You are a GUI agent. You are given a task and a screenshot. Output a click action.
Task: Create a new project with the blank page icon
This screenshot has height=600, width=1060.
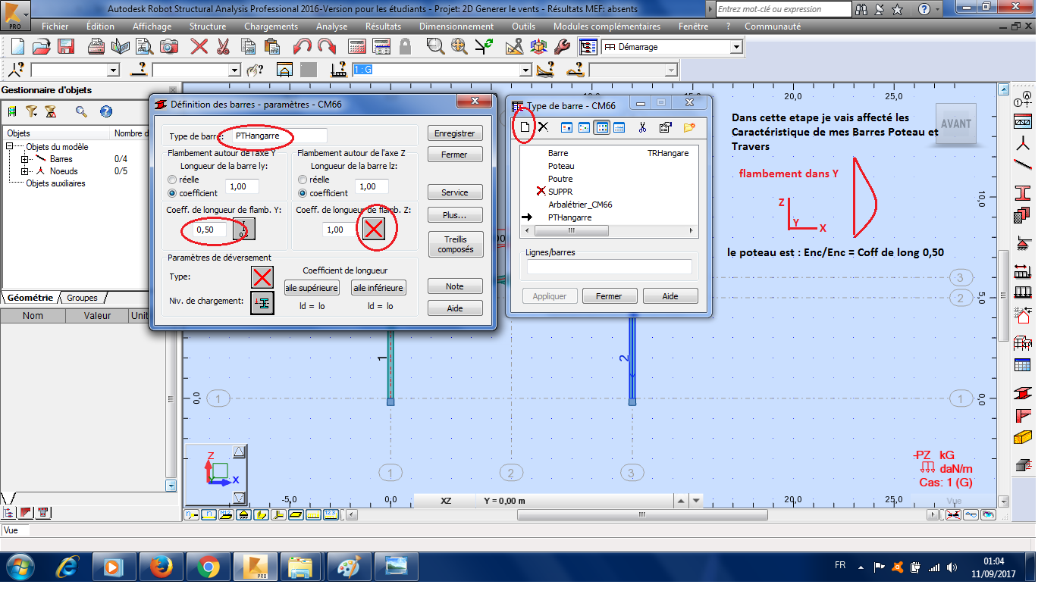[x=16, y=47]
